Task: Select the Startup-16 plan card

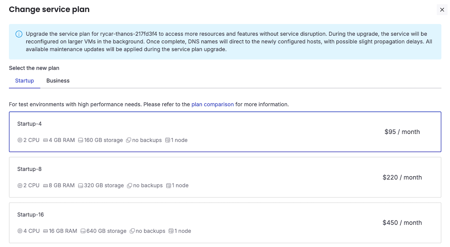Action: pos(225,223)
